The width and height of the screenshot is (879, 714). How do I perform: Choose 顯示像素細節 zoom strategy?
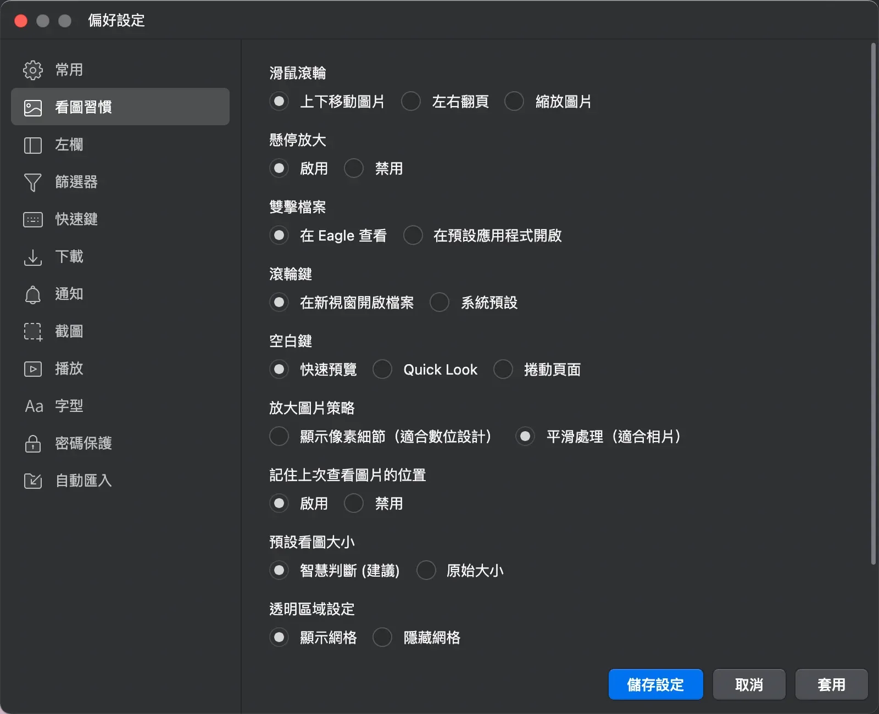coord(279,437)
